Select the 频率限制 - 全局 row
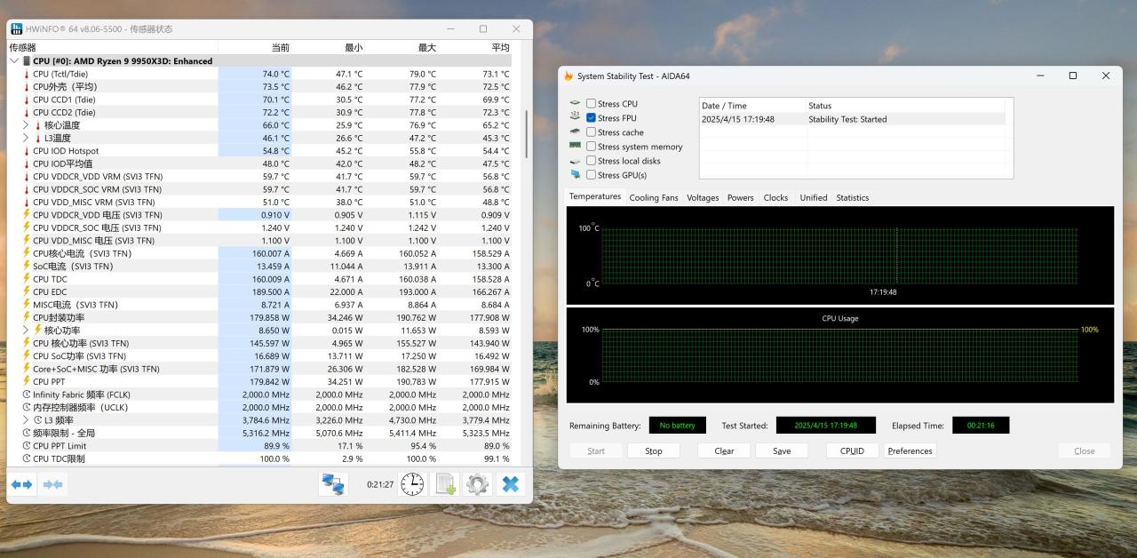1137x558 pixels. tap(260, 433)
